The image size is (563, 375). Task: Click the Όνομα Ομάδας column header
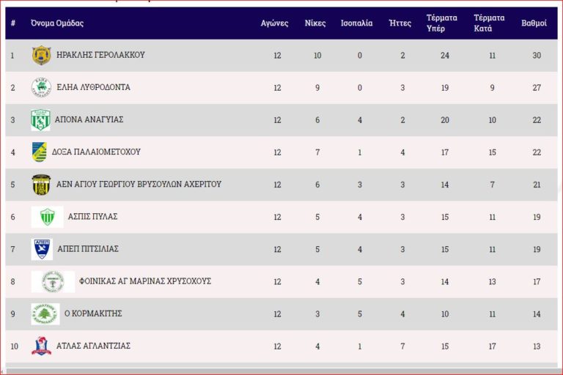57,23
